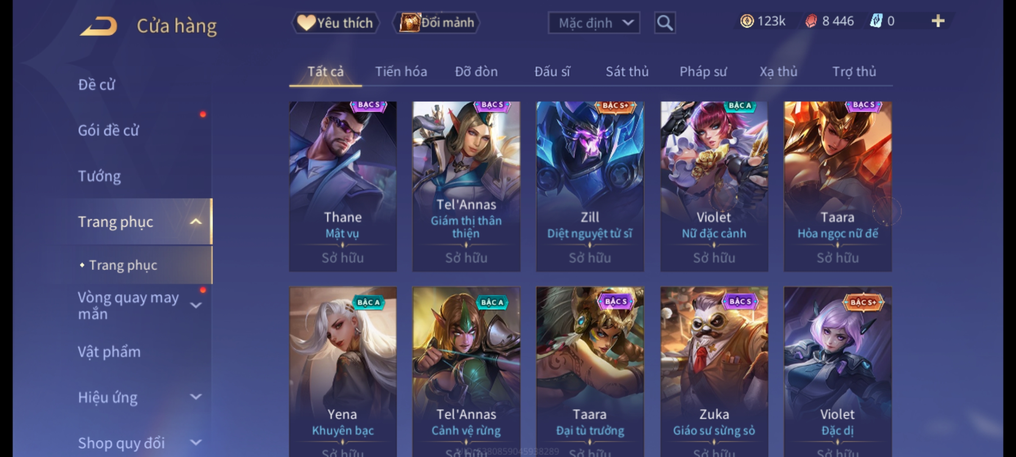Screen dimensions: 1016x457
Task: Open Yêu thích heart favorites
Action: tap(335, 23)
